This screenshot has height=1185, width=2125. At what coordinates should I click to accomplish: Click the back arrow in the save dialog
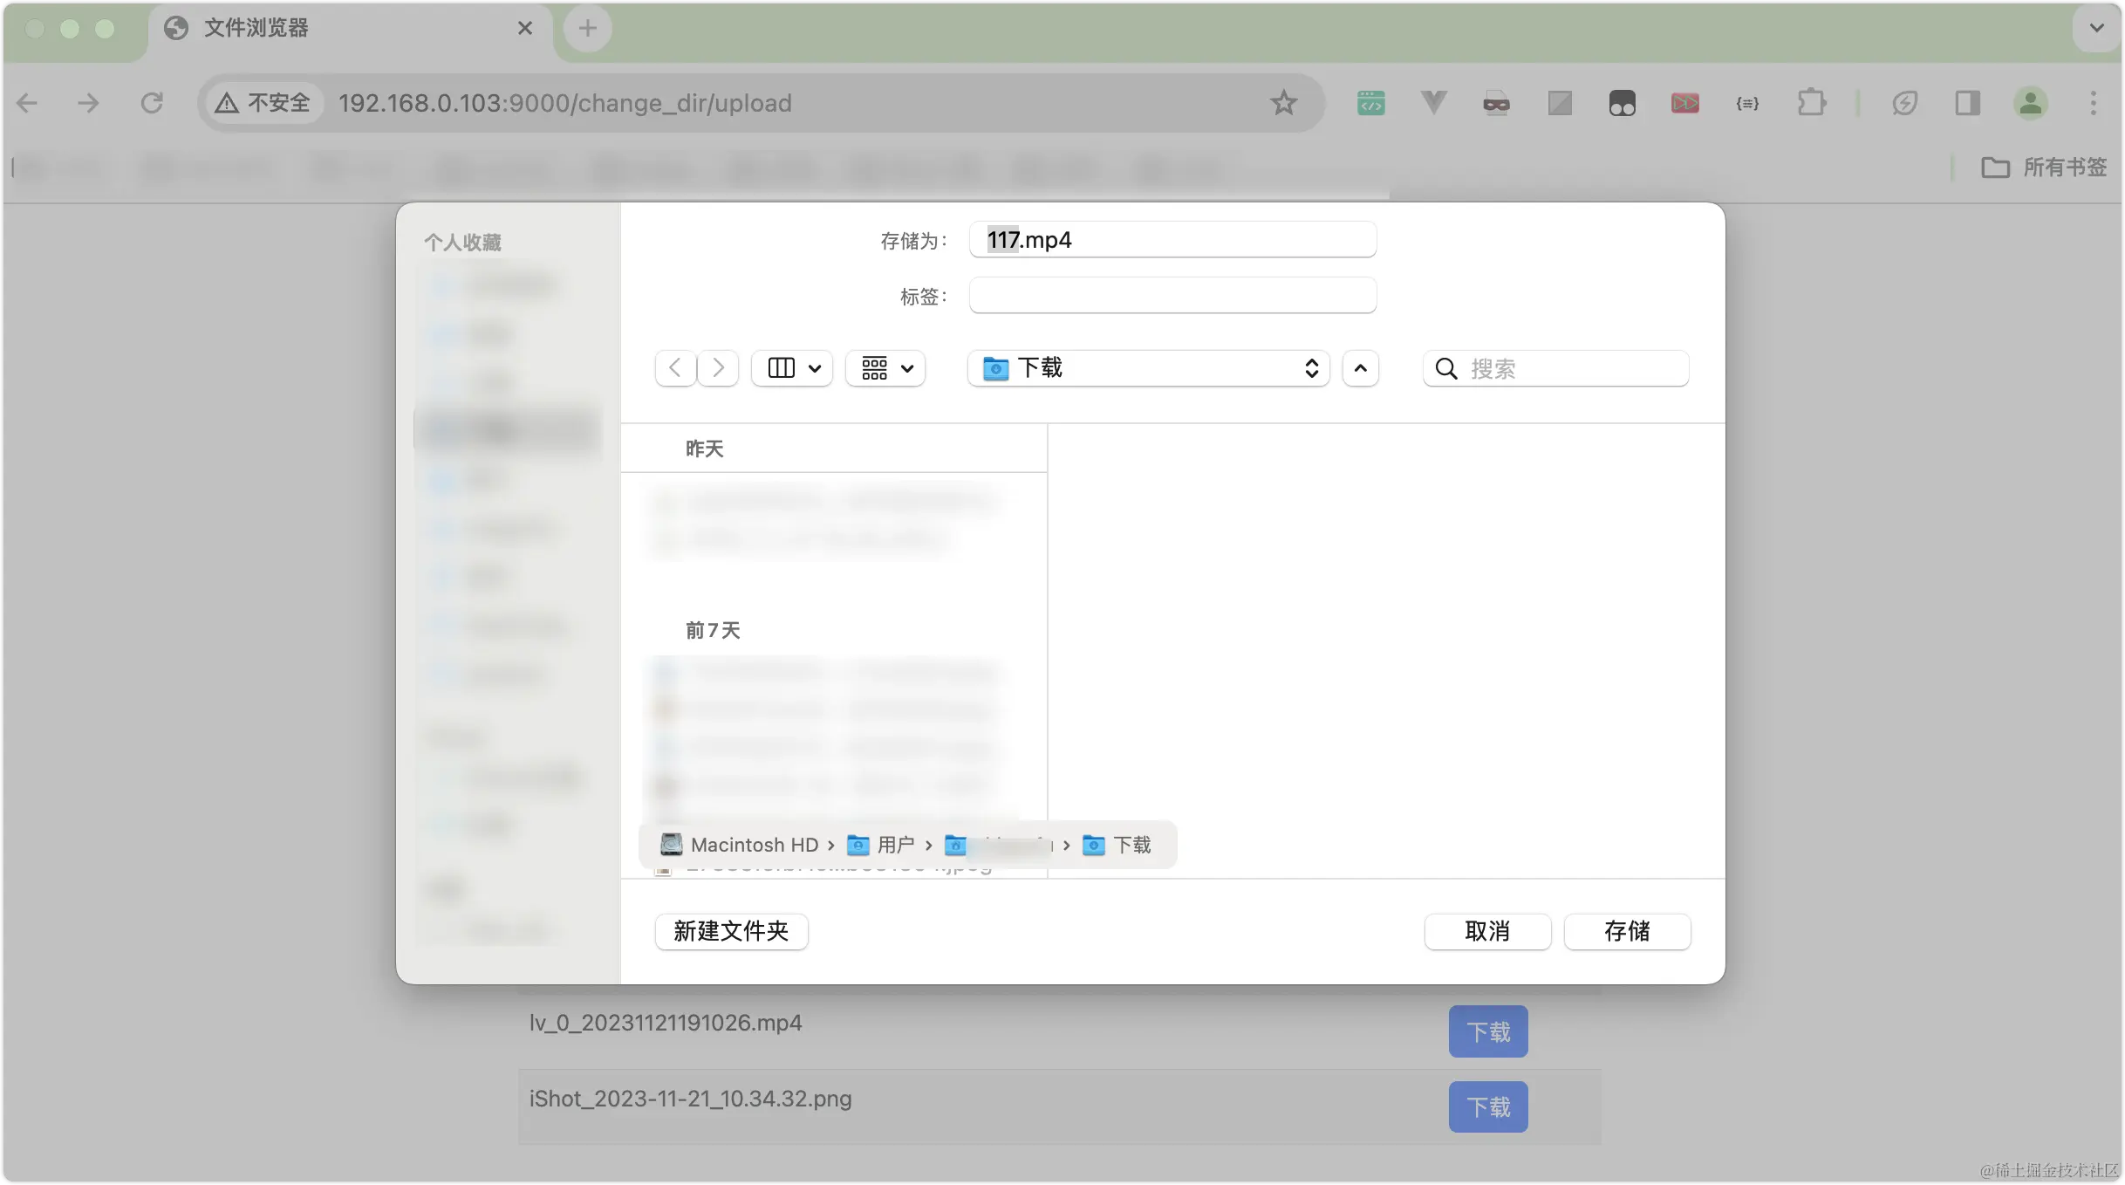[675, 367]
